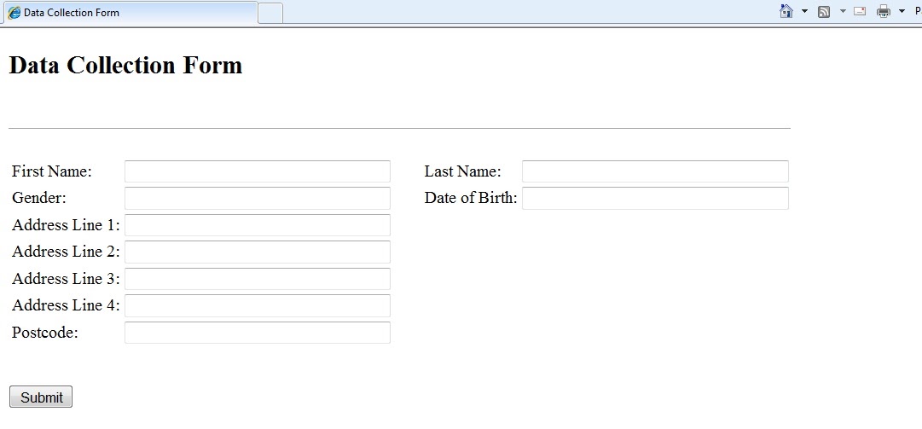Click the 'Postcode:' label
This screenshot has width=922, height=429.
(45, 332)
